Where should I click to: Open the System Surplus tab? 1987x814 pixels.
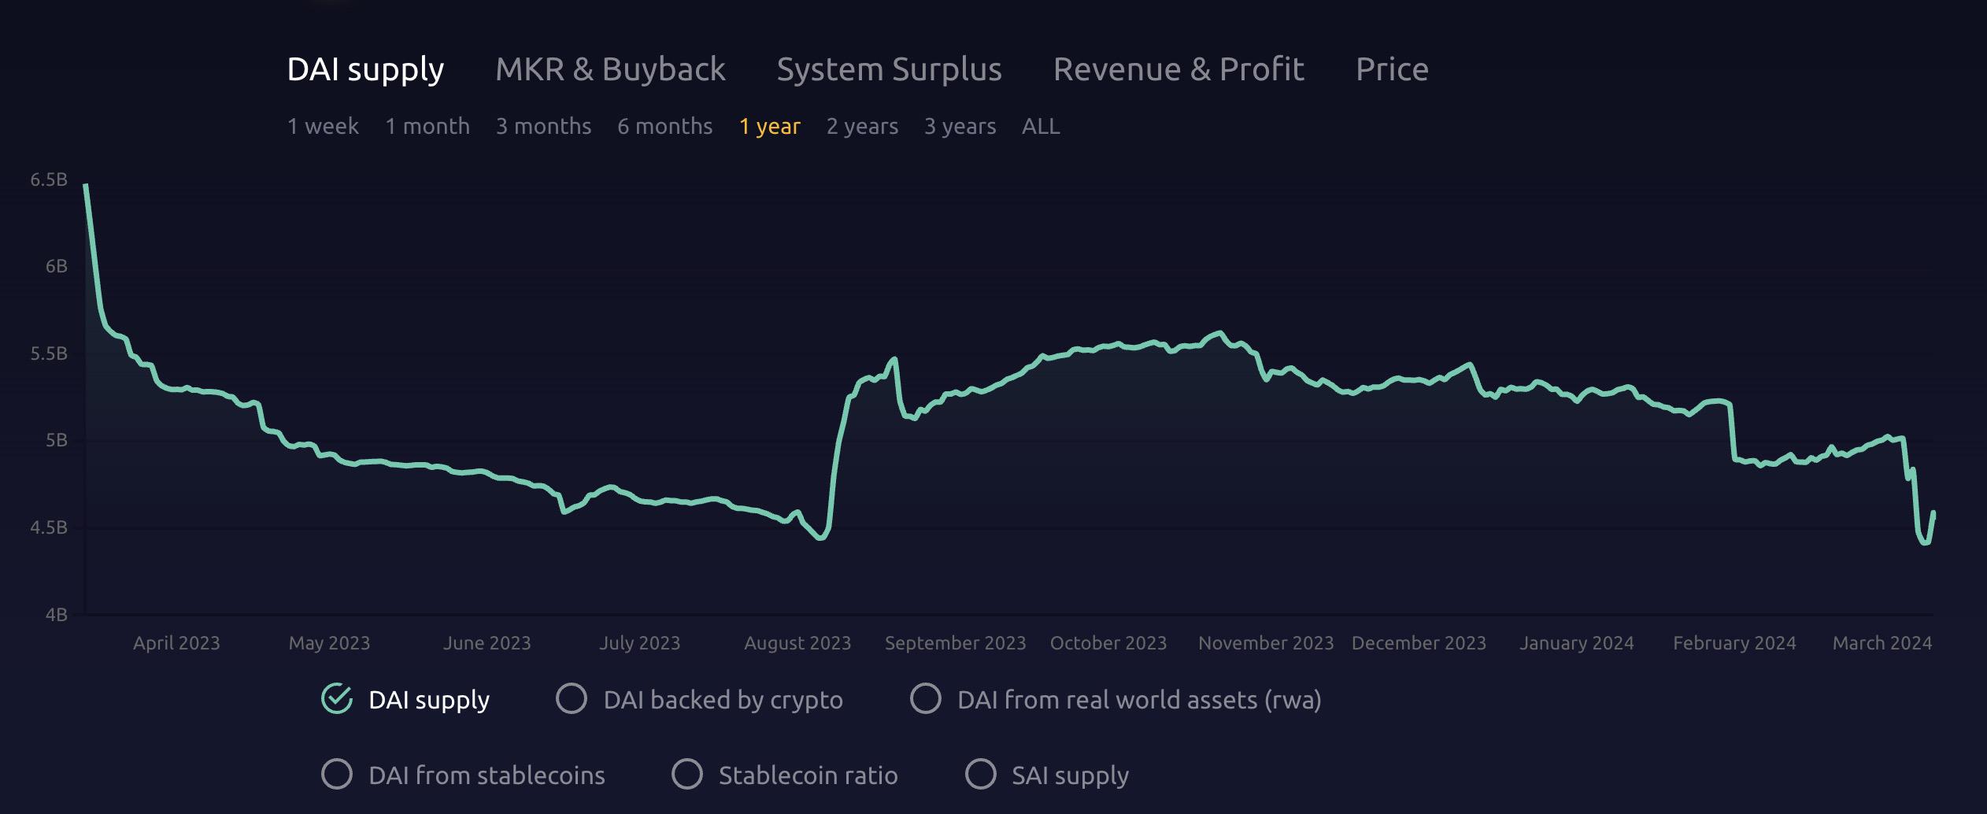pos(889,69)
